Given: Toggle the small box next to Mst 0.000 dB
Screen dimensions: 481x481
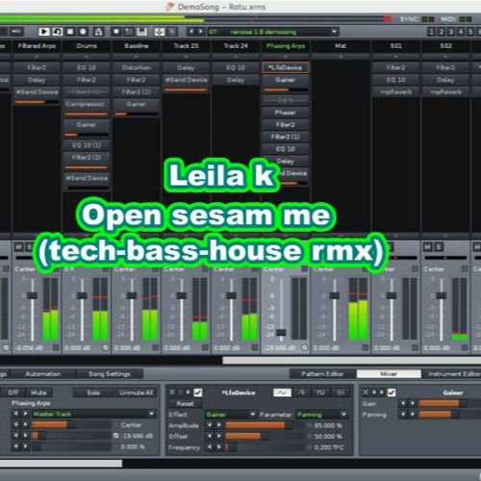Looking at the screenshot, I should (x=366, y=347).
